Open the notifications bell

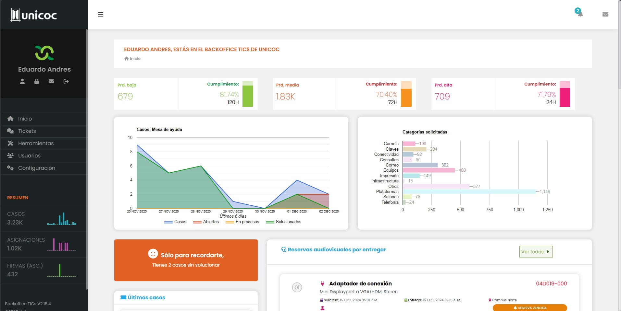point(580,14)
